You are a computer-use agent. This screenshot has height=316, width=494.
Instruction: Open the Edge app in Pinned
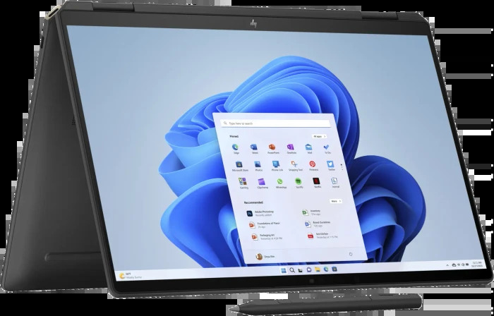(x=235, y=147)
